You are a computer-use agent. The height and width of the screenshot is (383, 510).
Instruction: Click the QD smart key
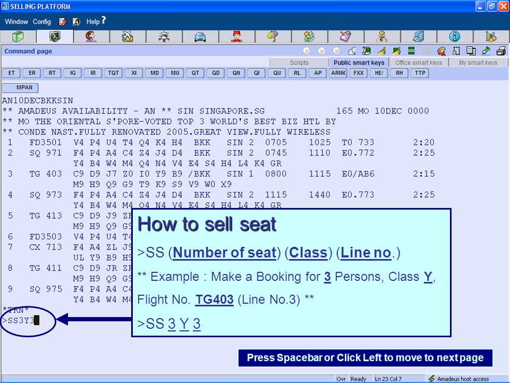(216, 73)
